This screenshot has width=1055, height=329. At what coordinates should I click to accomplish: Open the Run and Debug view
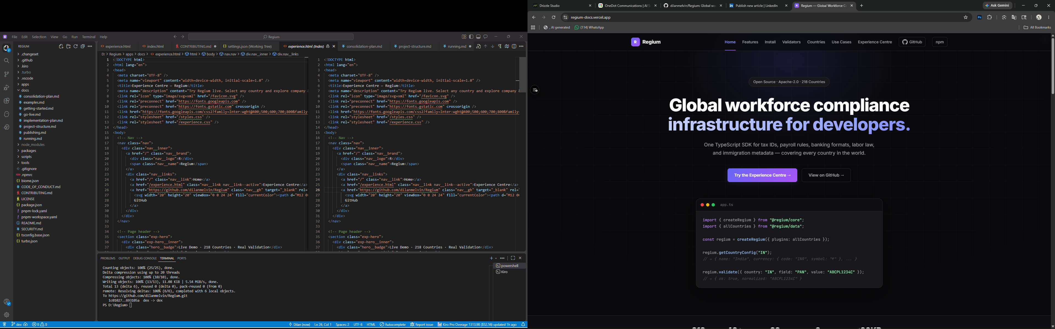pyautogui.click(x=7, y=87)
